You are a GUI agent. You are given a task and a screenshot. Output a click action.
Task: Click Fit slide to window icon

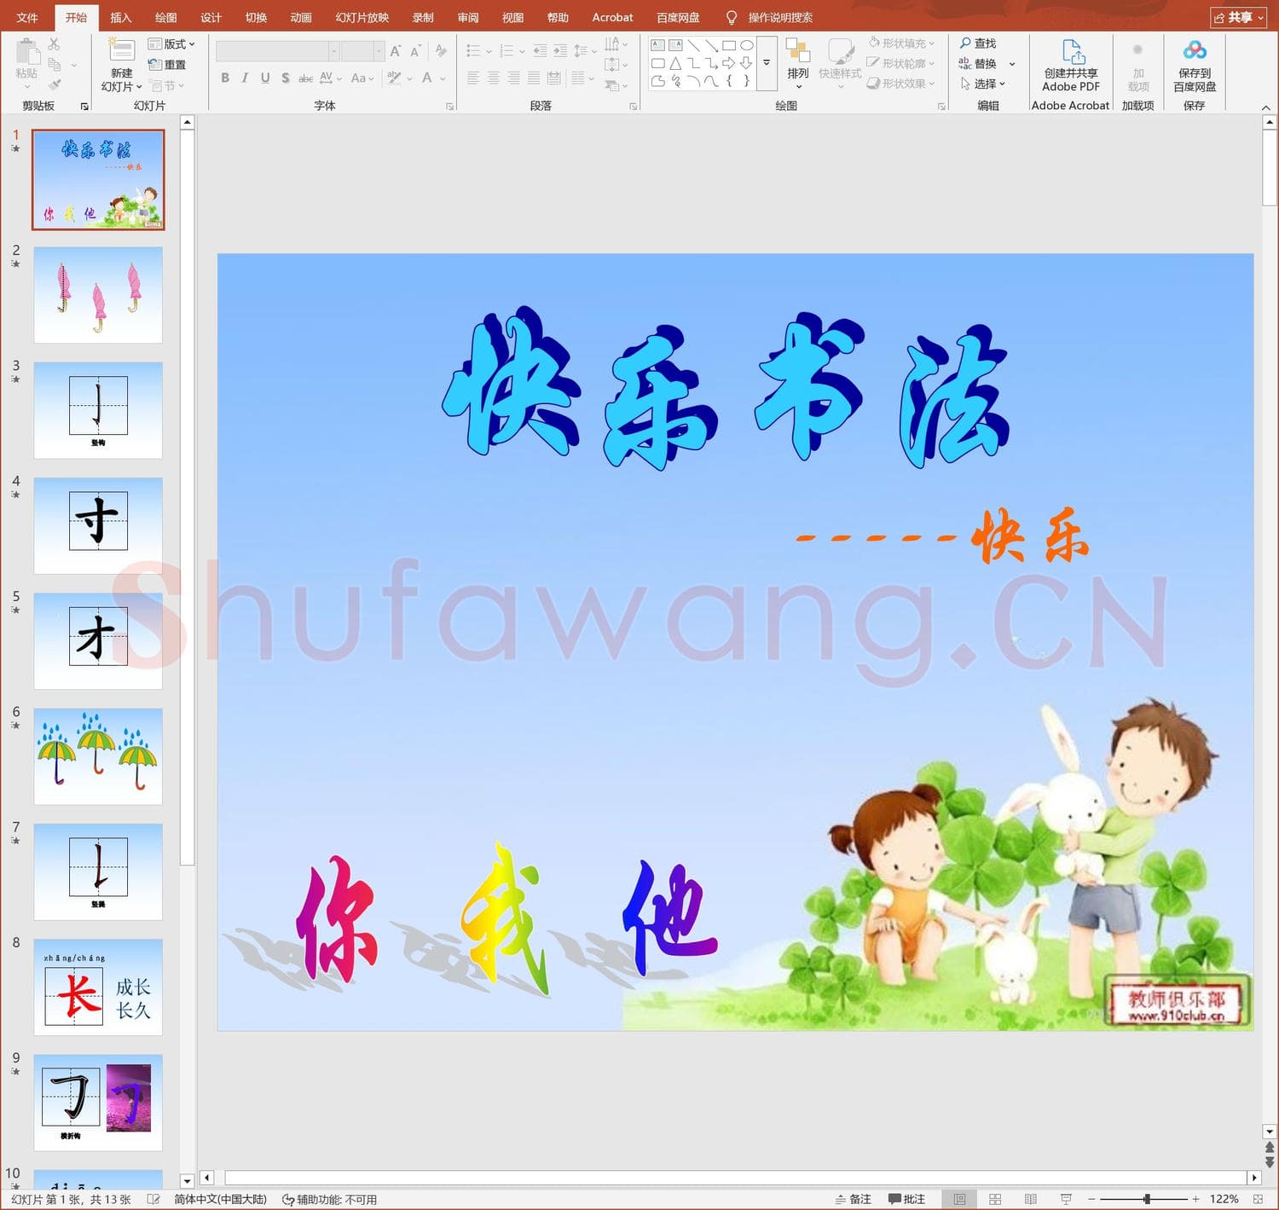1258,1199
